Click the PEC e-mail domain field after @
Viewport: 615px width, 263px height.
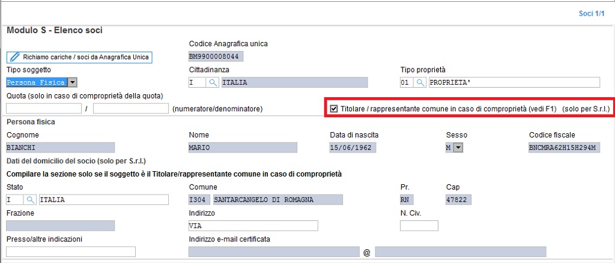click(461, 252)
